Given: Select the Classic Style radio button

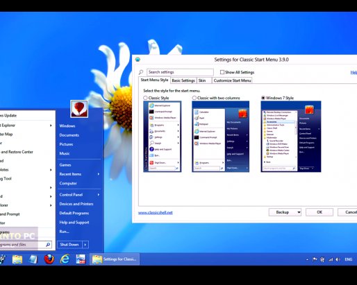Looking at the screenshot, I should (145, 98).
